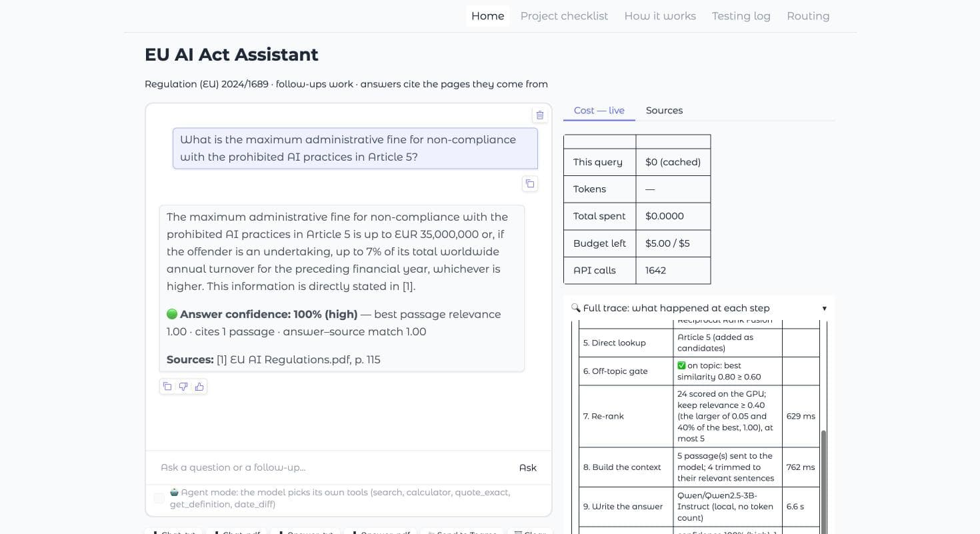This screenshot has height=534, width=980.
Task: Submit question with the Ask button
Action: click(x=527, y=467)
